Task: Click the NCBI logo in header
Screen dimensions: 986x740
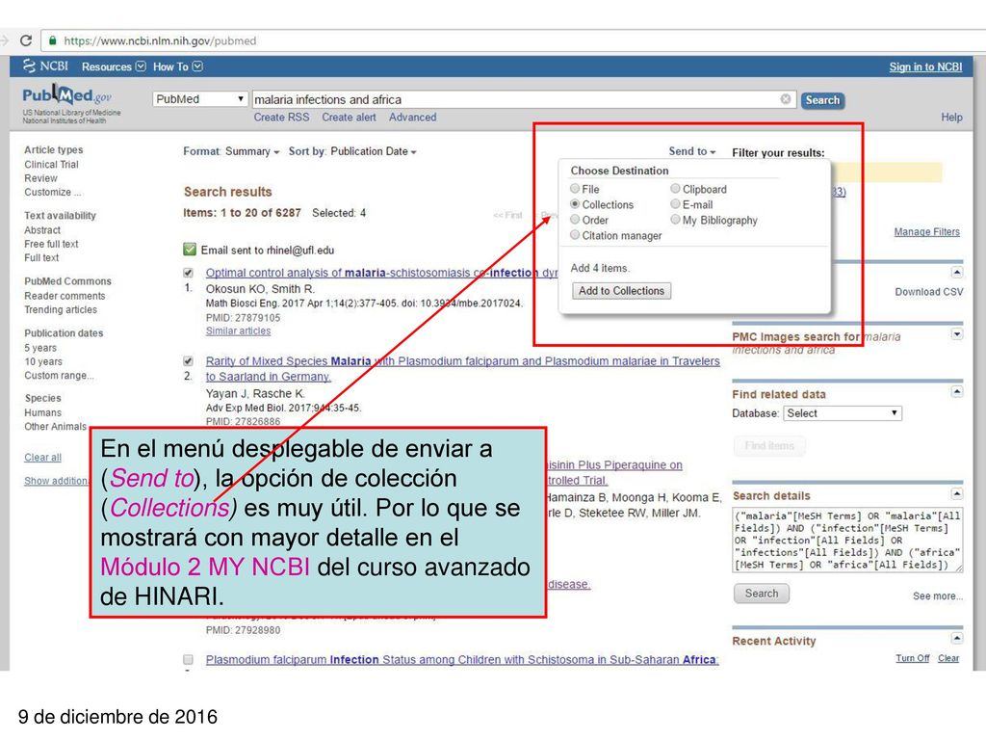Action: (46, 66)
